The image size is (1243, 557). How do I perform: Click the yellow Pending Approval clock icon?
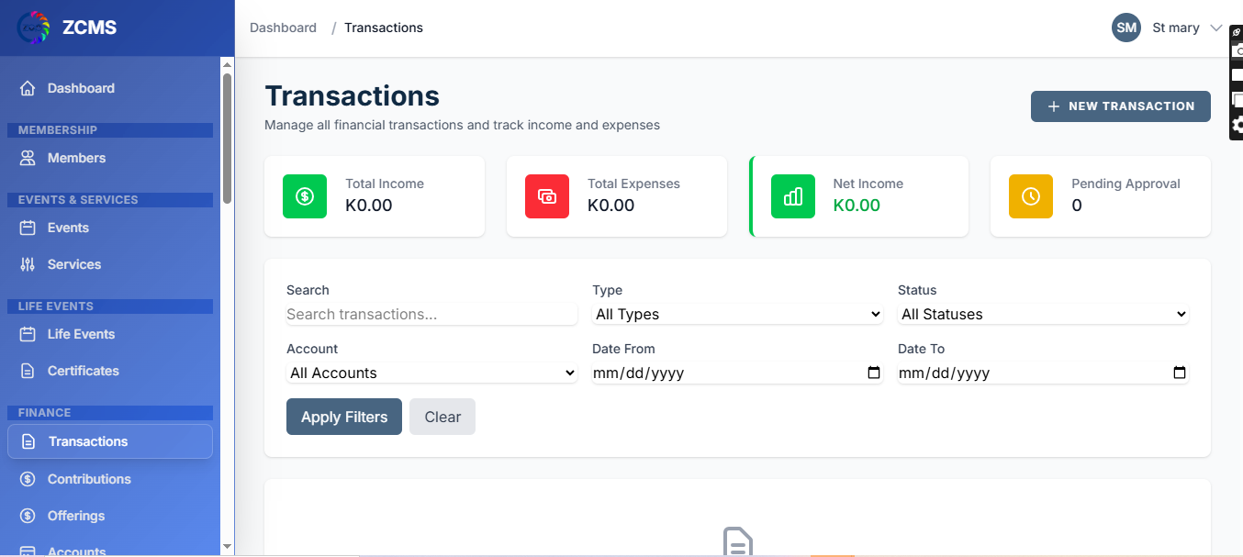[x=1031, y=196]
